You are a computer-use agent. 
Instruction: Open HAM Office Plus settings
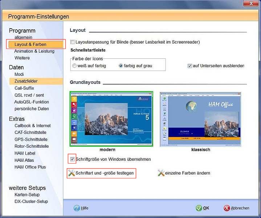pyautogui.click(x=30, y=167)
